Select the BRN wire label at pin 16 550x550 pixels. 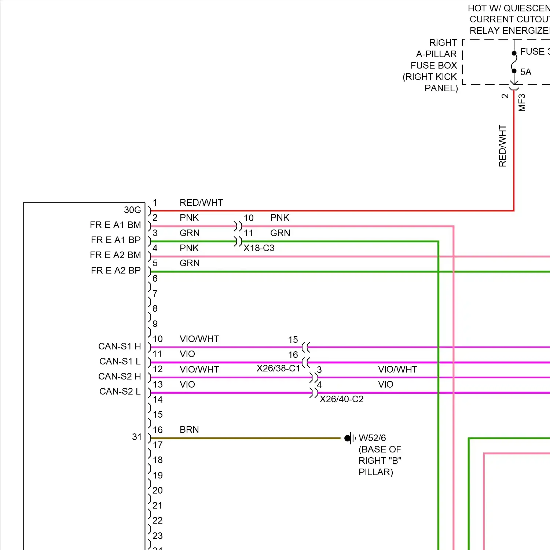[x=189, y=430]
